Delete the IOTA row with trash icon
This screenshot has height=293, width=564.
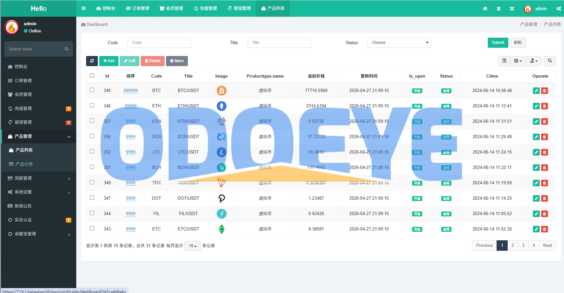(x=545, y=121)
